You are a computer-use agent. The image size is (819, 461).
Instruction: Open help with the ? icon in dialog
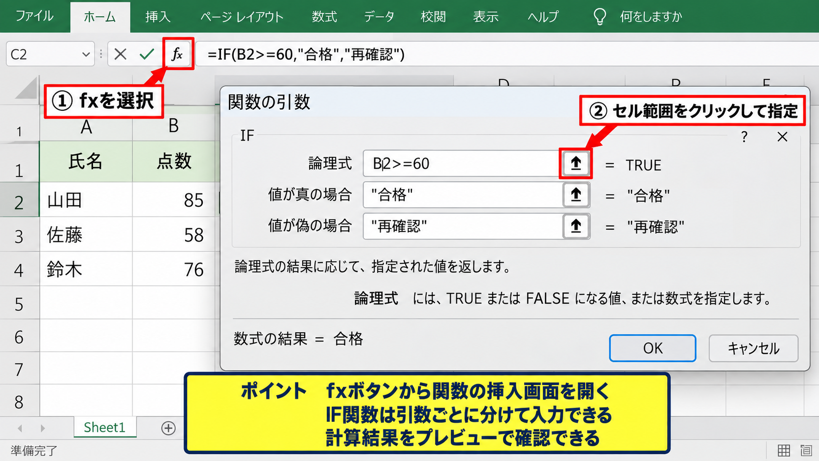coord(744,137)
